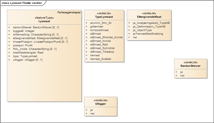Click plus icon next to tremast_Svekket
Screen dimensions: 214x123
[86, 59]
